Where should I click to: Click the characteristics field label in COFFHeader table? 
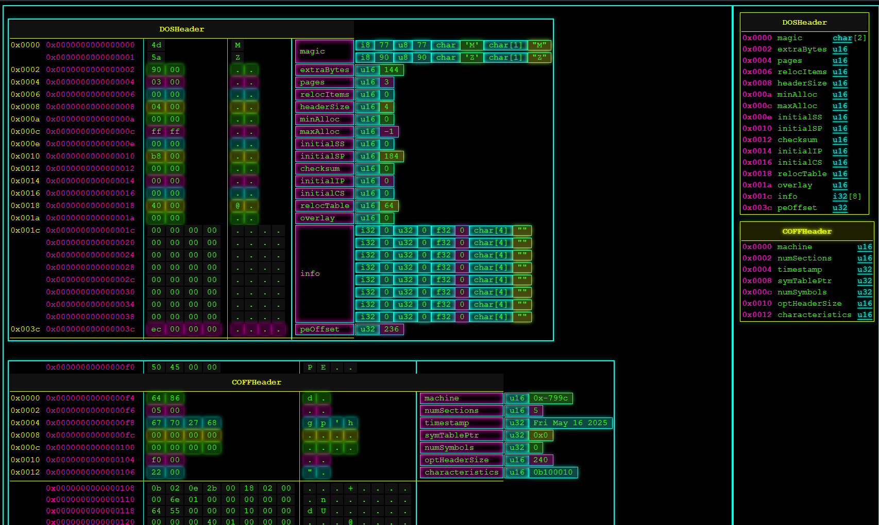point(461,472)
